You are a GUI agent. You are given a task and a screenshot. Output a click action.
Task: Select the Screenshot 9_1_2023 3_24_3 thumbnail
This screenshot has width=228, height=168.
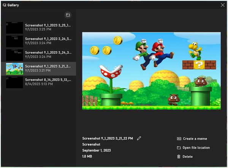pyautogui.click(x=14, y=55)
